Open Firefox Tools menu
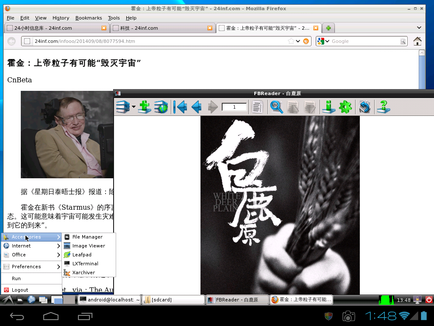The height and width of the screenshot is (326, 434). coord(114,18)
